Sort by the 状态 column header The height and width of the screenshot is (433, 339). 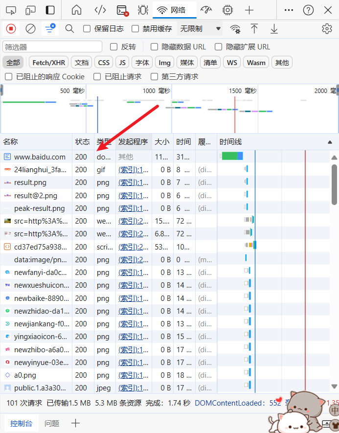[x=83, y=142]
